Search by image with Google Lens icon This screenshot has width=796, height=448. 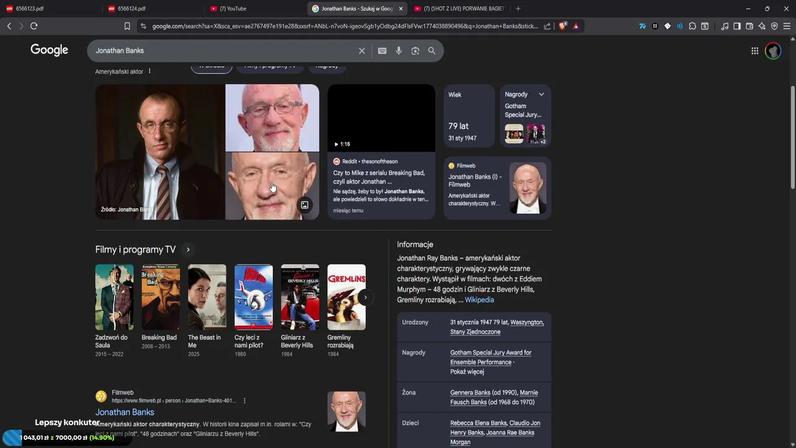pos(415,50)
